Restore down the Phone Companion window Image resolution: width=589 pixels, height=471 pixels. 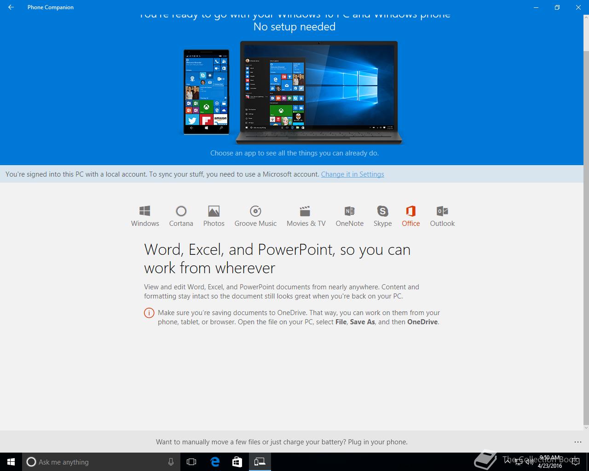[557, 7]
